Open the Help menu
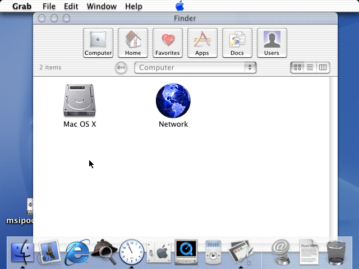Image resolution: width=359 pixels, height=269 pixels. click(134, 6)
